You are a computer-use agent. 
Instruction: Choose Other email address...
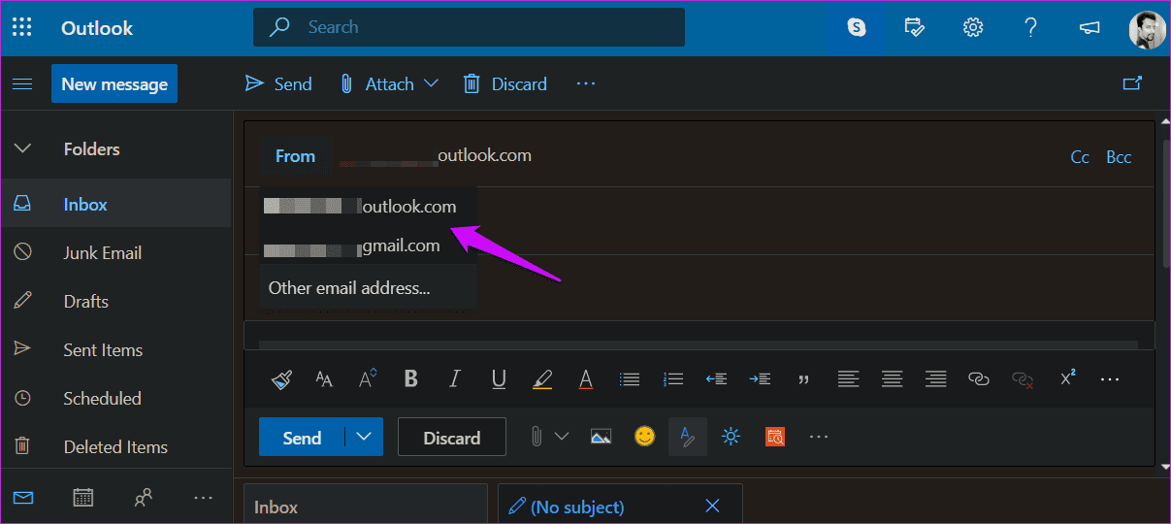[x=368, y=287]
